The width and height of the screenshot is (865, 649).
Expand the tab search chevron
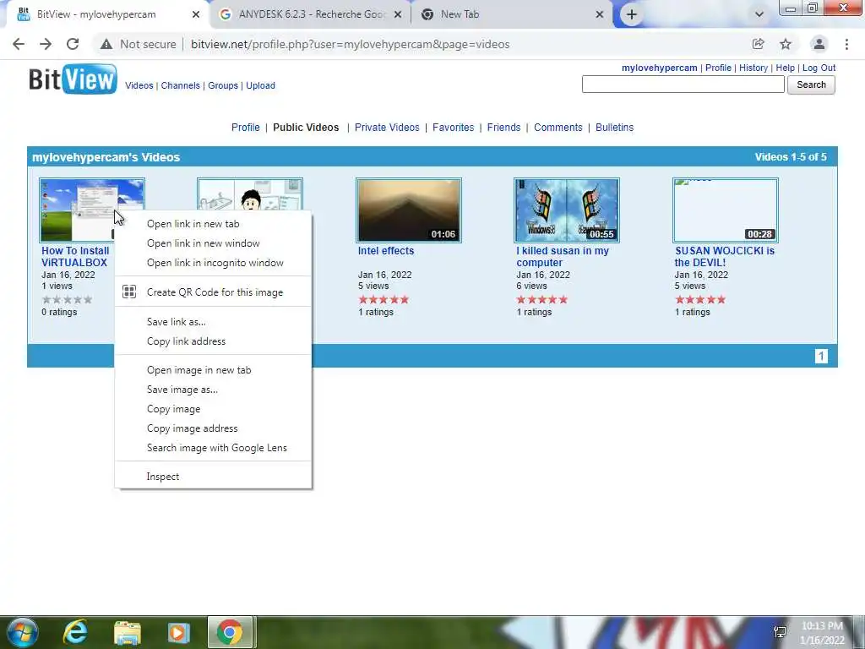pos(759,14)
